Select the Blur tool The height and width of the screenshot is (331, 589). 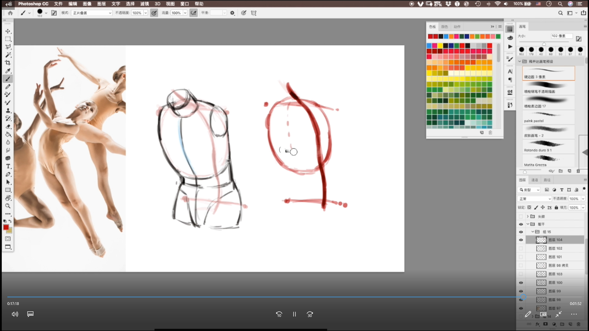click(8, 142)
